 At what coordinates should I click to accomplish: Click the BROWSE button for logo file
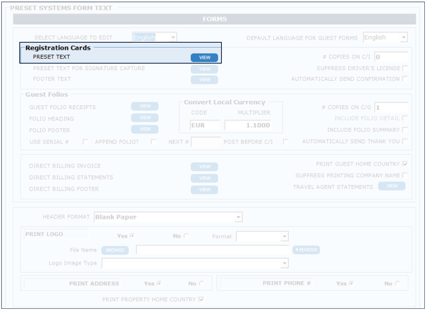115,250
